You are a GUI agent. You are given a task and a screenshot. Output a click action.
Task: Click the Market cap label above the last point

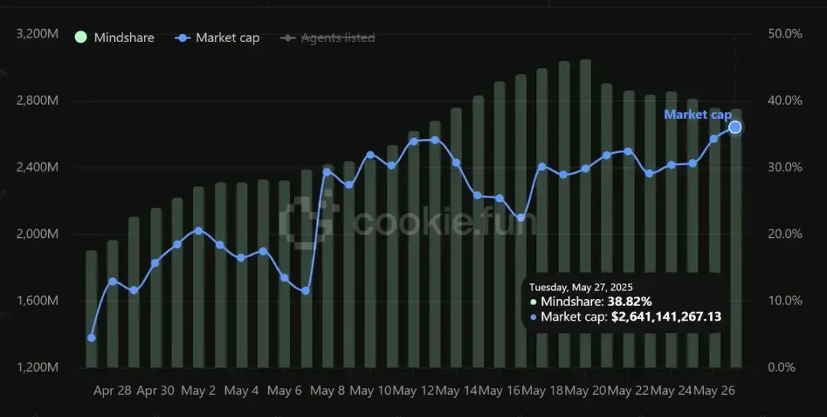(698, 115)
